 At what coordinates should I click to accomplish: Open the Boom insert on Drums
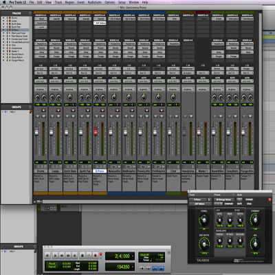[41, 19]
